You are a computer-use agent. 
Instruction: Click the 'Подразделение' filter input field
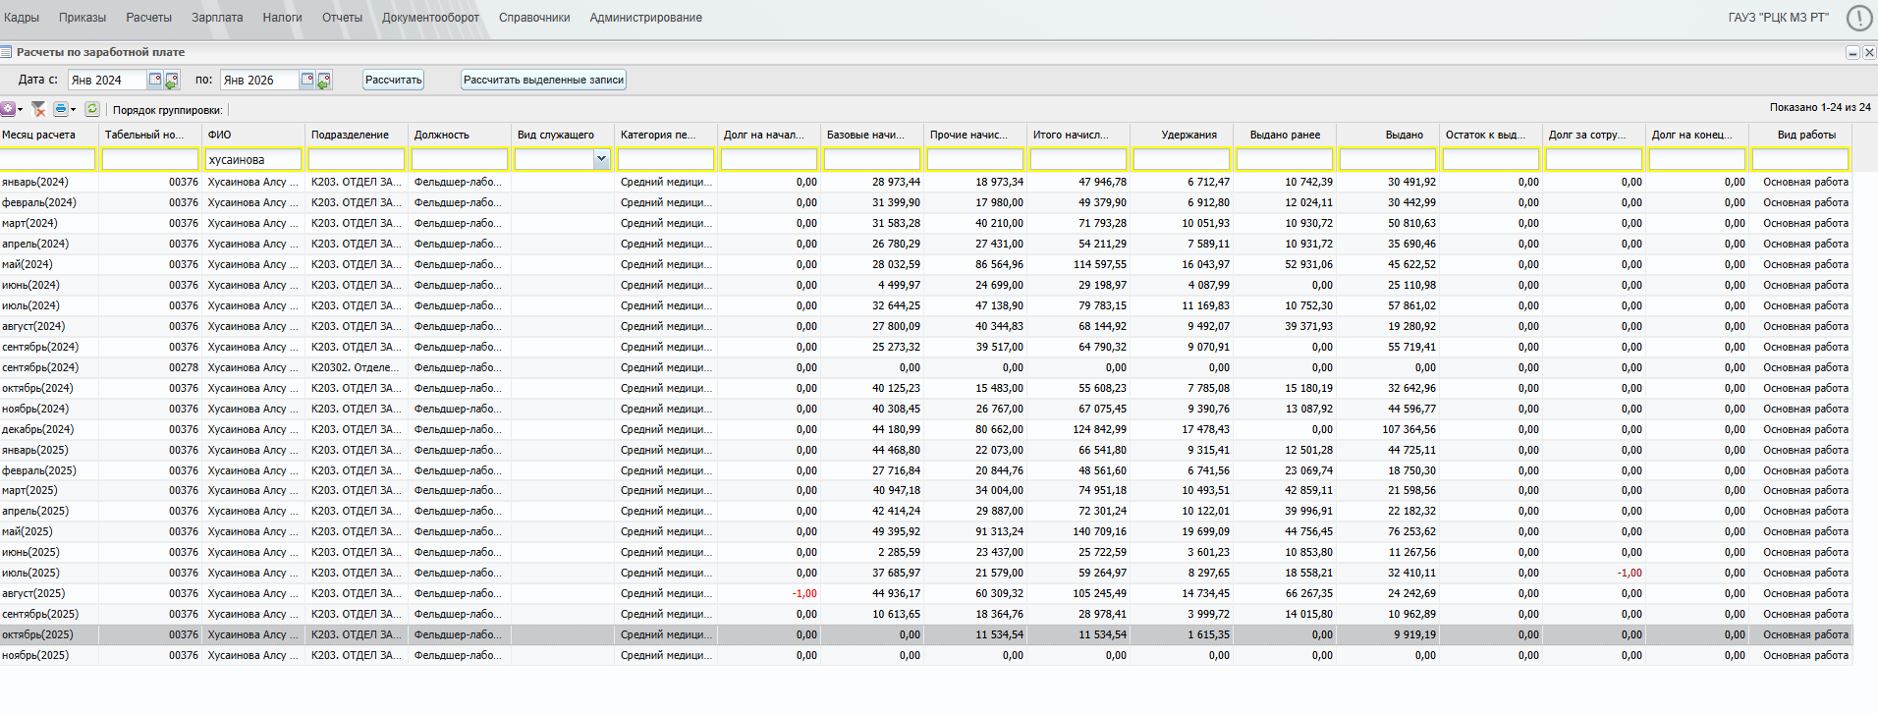[357, 159]
